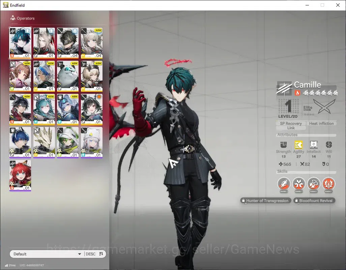Open the Default sort dropdown
Screen dimensions: 346x270
click(47, 254)
